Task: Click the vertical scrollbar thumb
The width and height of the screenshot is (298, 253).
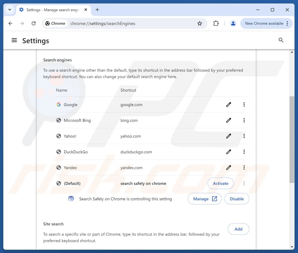Action: pos(292,139)
